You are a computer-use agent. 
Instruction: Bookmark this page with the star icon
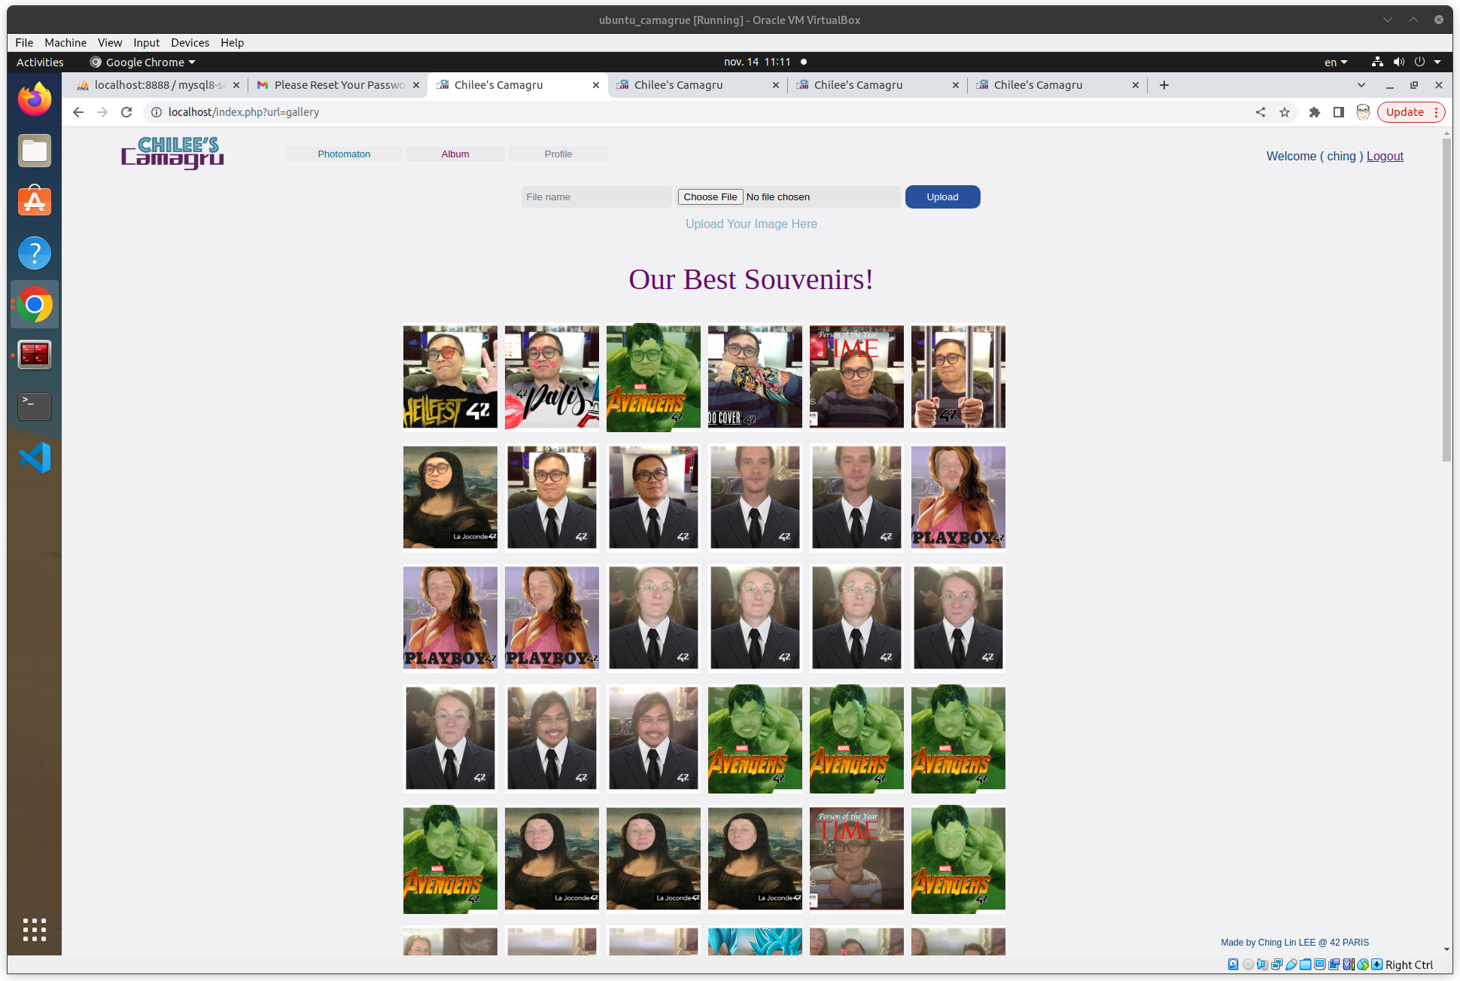pyautogui.click(x=1285, y=112)
